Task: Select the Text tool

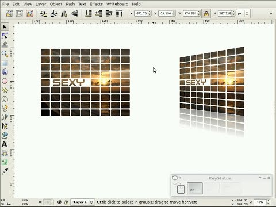Action: click(5, 144)
